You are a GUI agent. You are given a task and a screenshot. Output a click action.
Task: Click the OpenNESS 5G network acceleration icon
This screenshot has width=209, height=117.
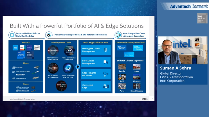point(53,68)
